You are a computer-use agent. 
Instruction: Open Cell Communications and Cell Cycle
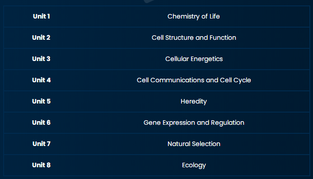coord(194,80)
